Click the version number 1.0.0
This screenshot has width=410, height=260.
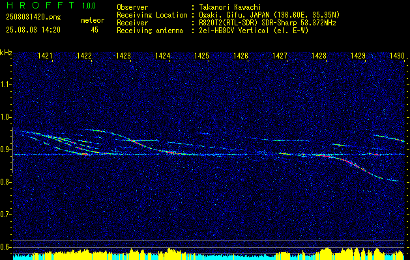tap(89, 5)
